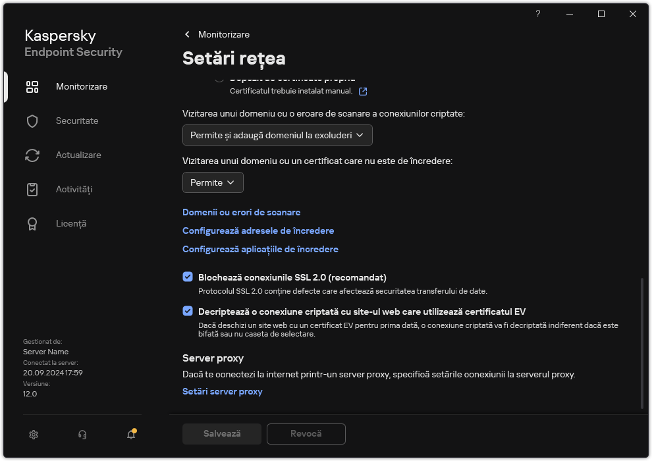Select the Depozit de certificate proprii radio button
The width and height of the screenshot is (652, 461).
point(220,77)
